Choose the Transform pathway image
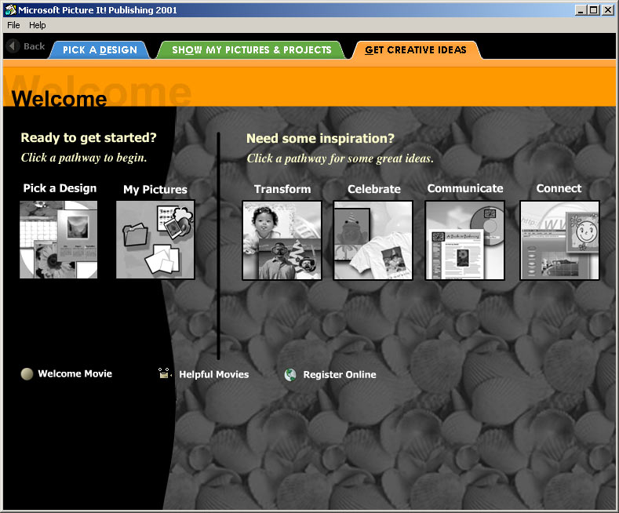 (282, 240)
